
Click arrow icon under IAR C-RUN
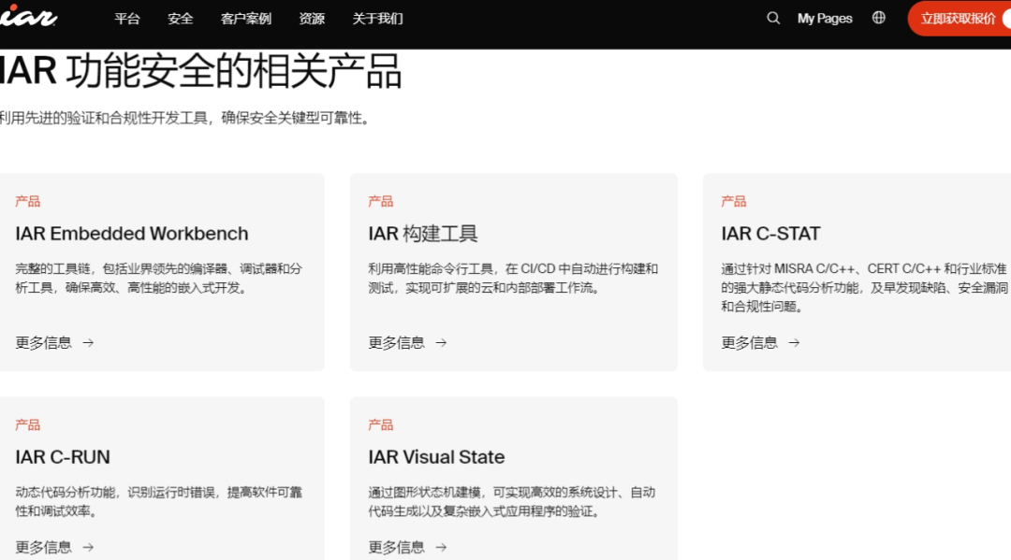[x=88, y=547]
